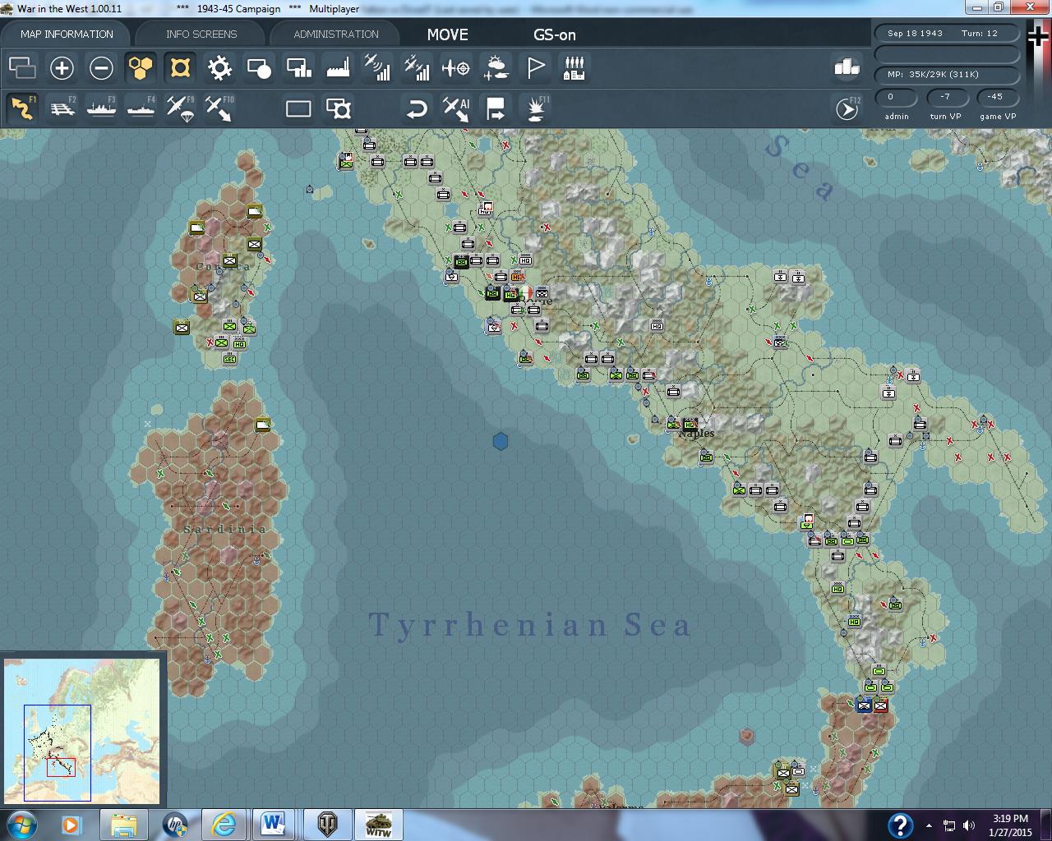Image resolution: width=1052 pixels, height=841 pixels.
Task: Click the Naples city label on map
Action: [697, 434]
